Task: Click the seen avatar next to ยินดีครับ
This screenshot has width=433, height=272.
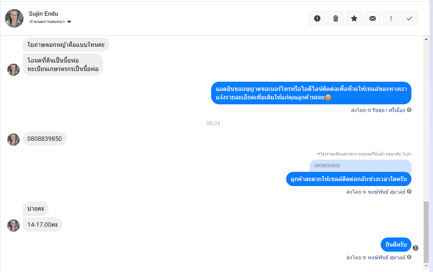Action: point(415,248)
